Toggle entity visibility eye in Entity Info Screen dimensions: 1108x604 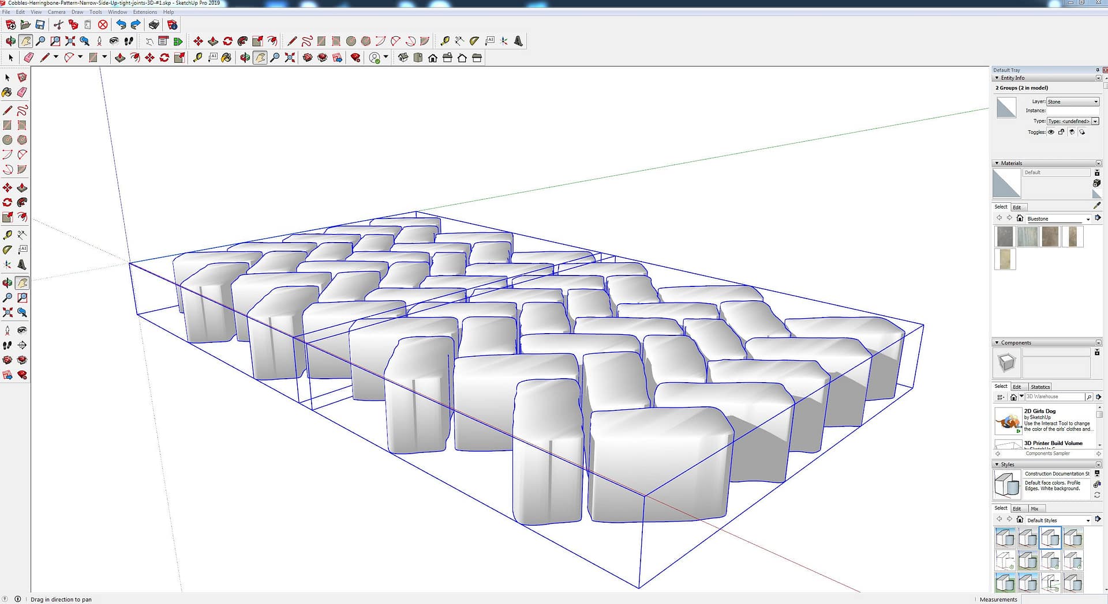point(1051,132)
